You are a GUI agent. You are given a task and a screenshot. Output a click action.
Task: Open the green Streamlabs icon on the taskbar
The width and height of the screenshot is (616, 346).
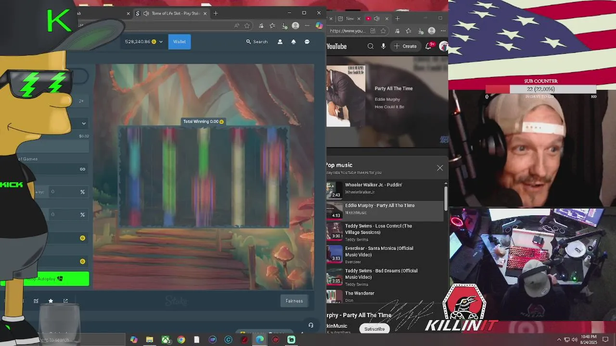(x=291, y=340)
